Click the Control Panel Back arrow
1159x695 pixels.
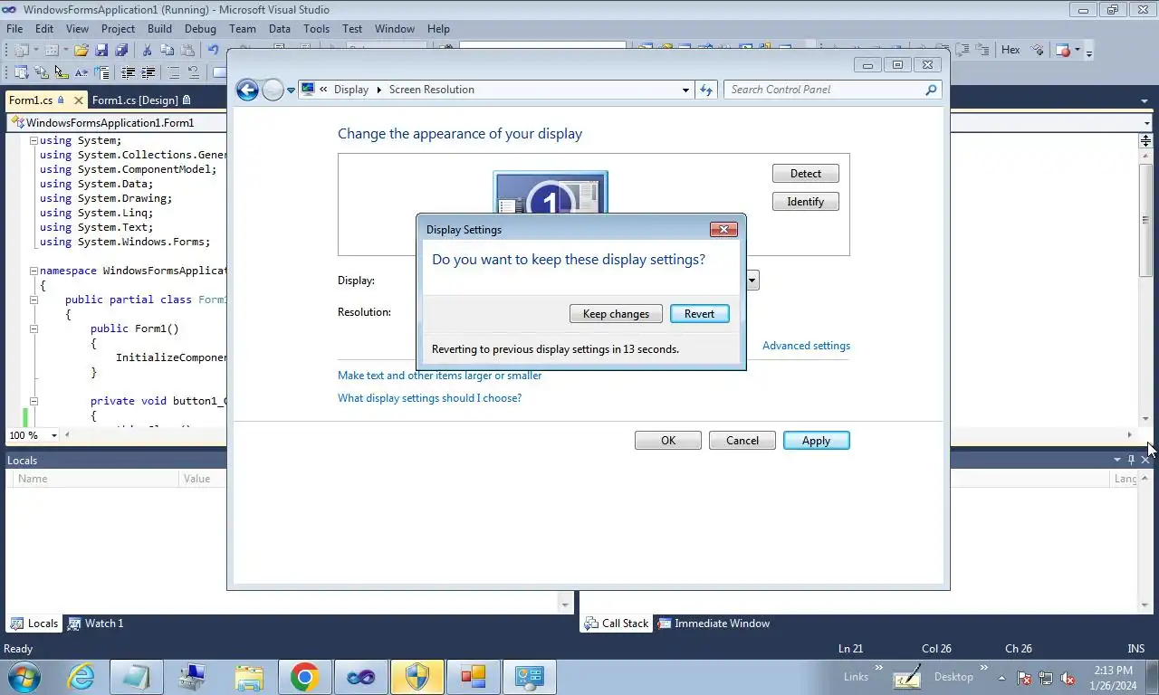[x=247, y=90]
